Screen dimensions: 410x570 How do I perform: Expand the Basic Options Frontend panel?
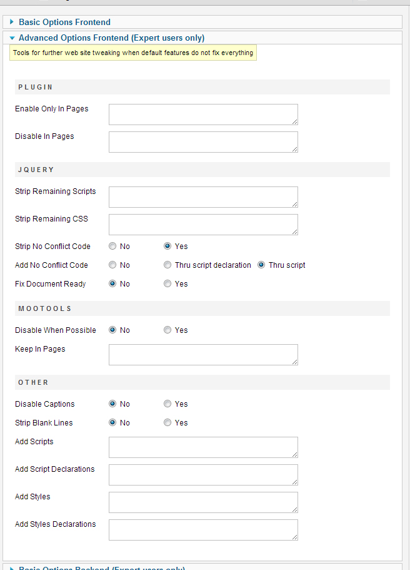point(64,23)
